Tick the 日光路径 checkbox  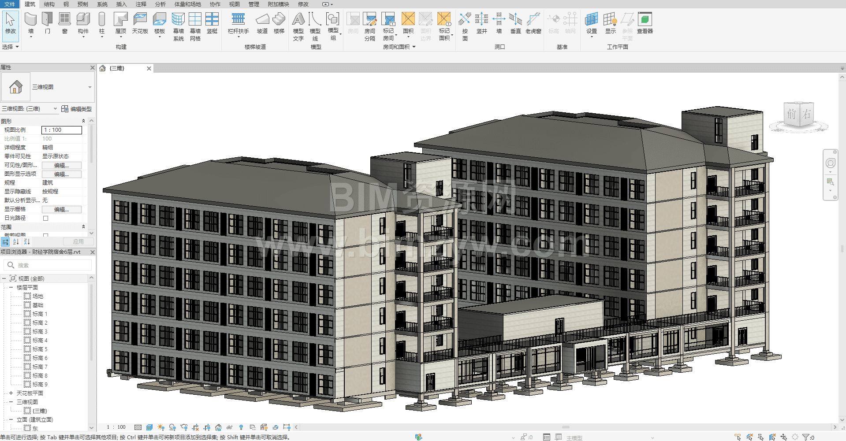(45, 218)
